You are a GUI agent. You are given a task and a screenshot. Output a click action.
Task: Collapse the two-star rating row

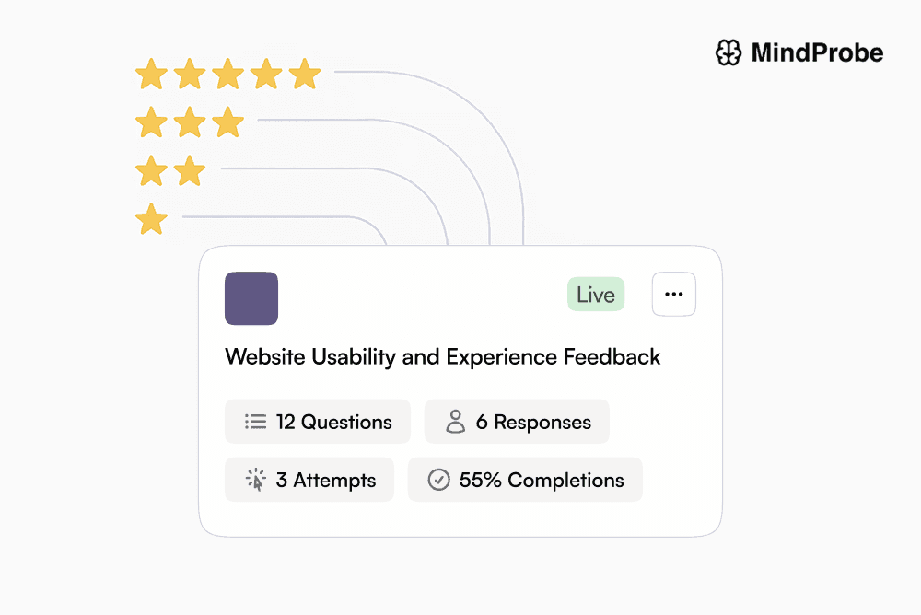tap(170, 171)
